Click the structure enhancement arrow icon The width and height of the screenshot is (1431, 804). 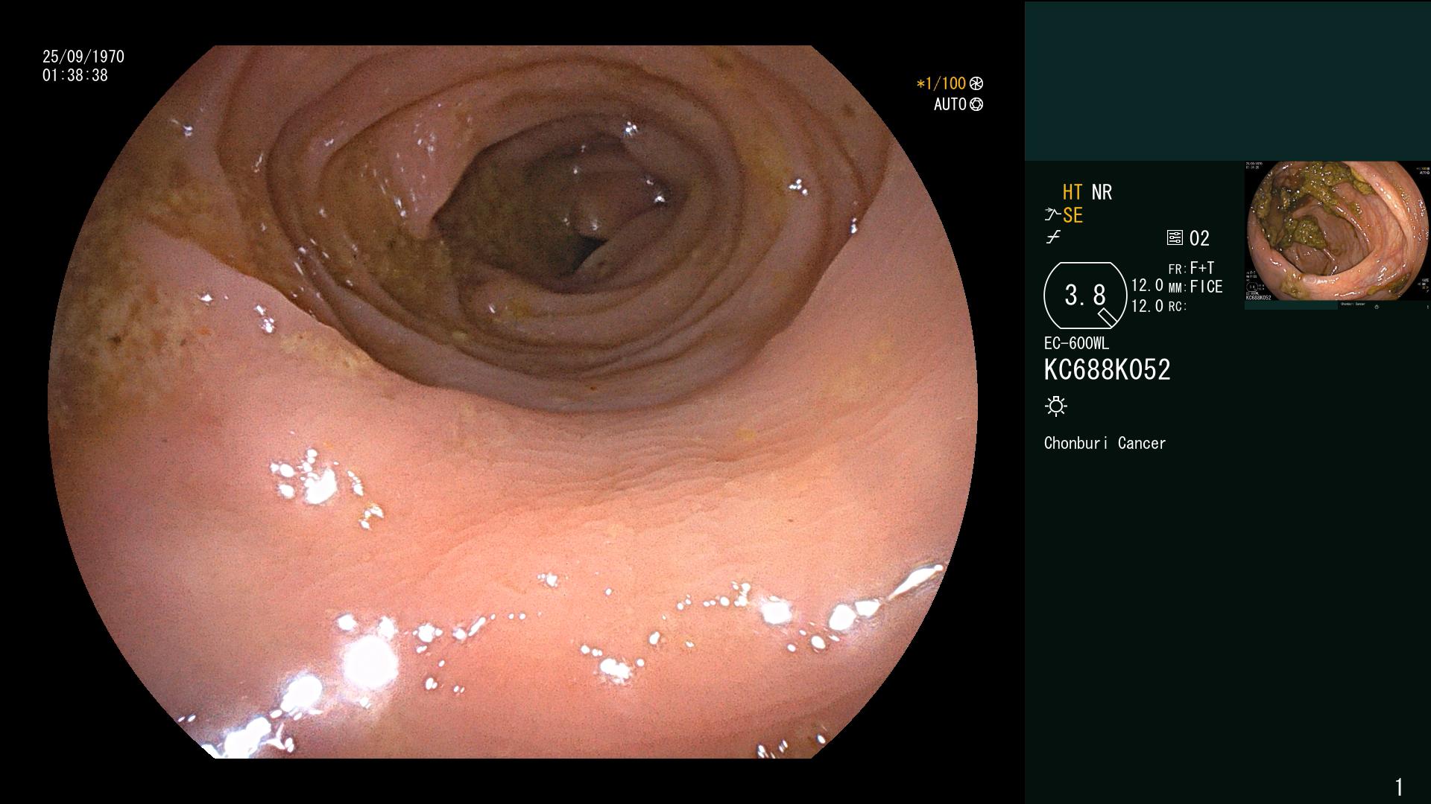1052,215
